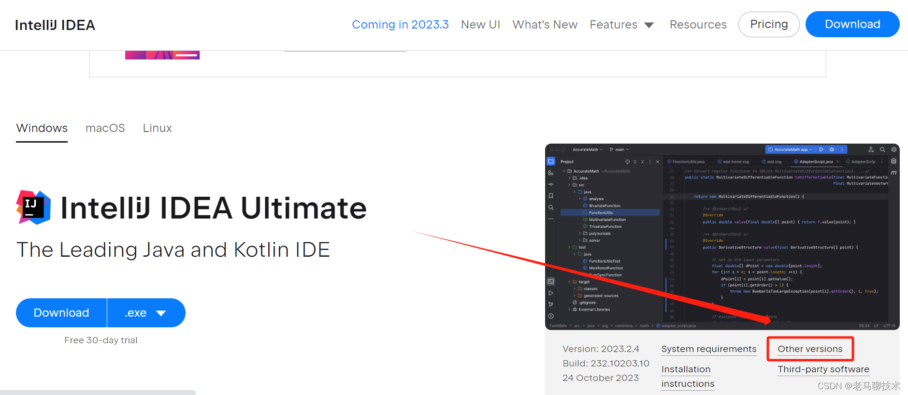Viewport: 908px width, 395px height.
Task: Open editor tabs overflow dots after AdapterScrip tab
Action: (882, 161)
